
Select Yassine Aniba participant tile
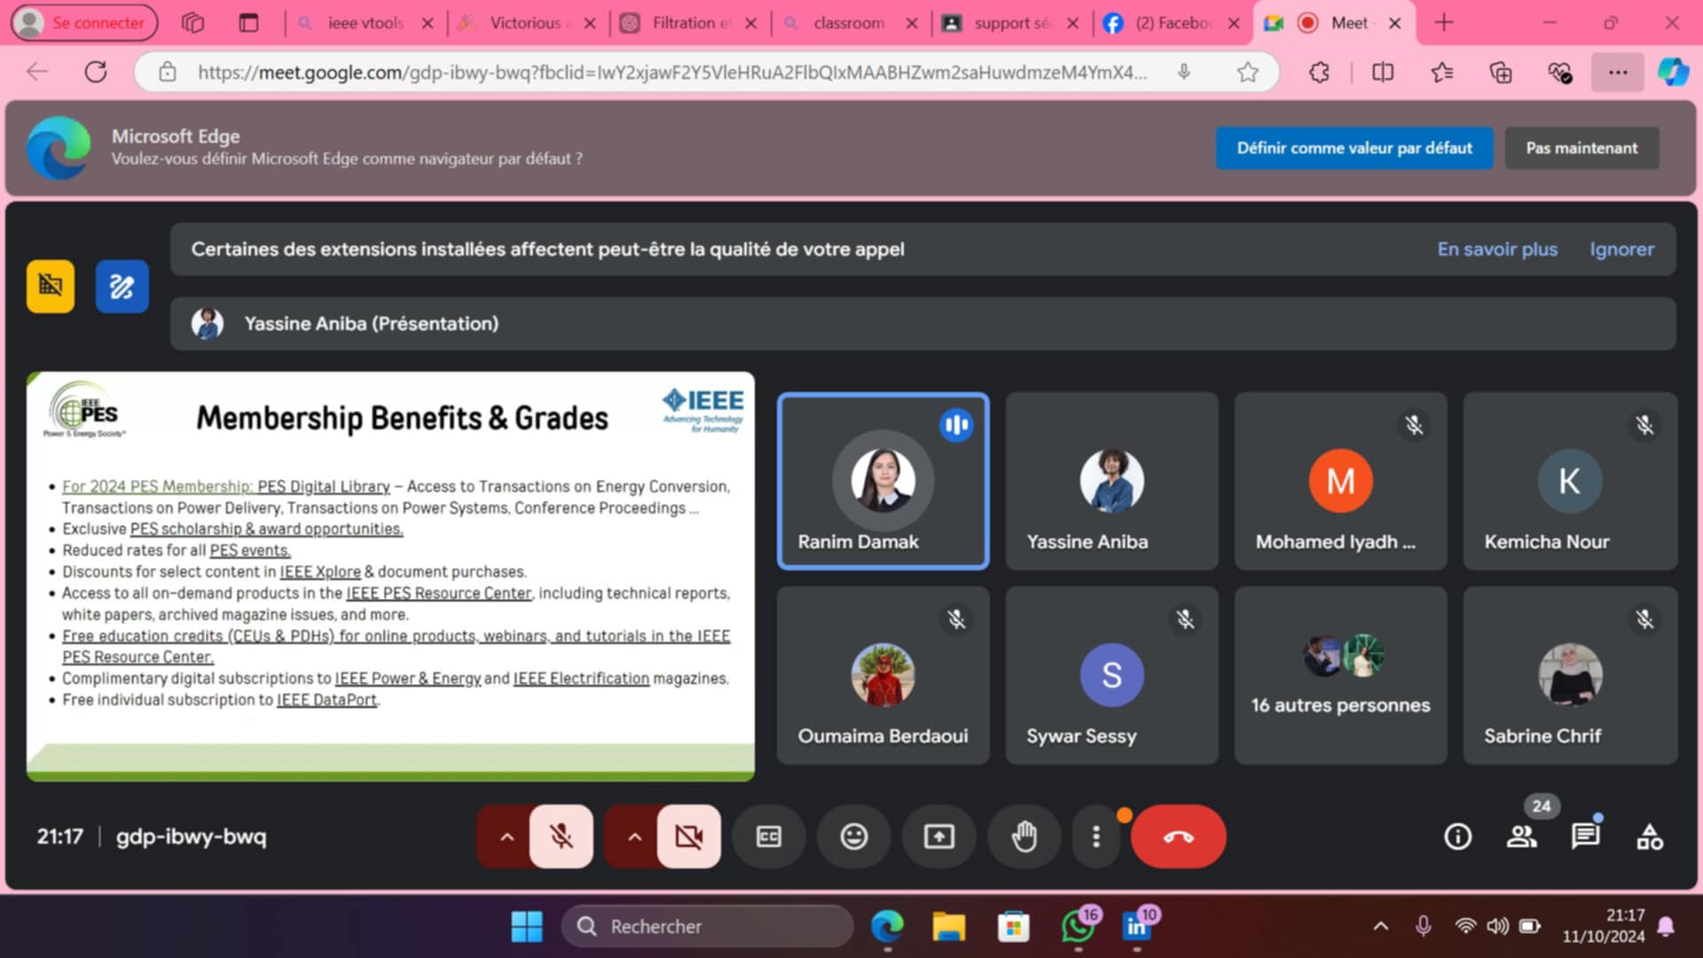(1112, 481)
